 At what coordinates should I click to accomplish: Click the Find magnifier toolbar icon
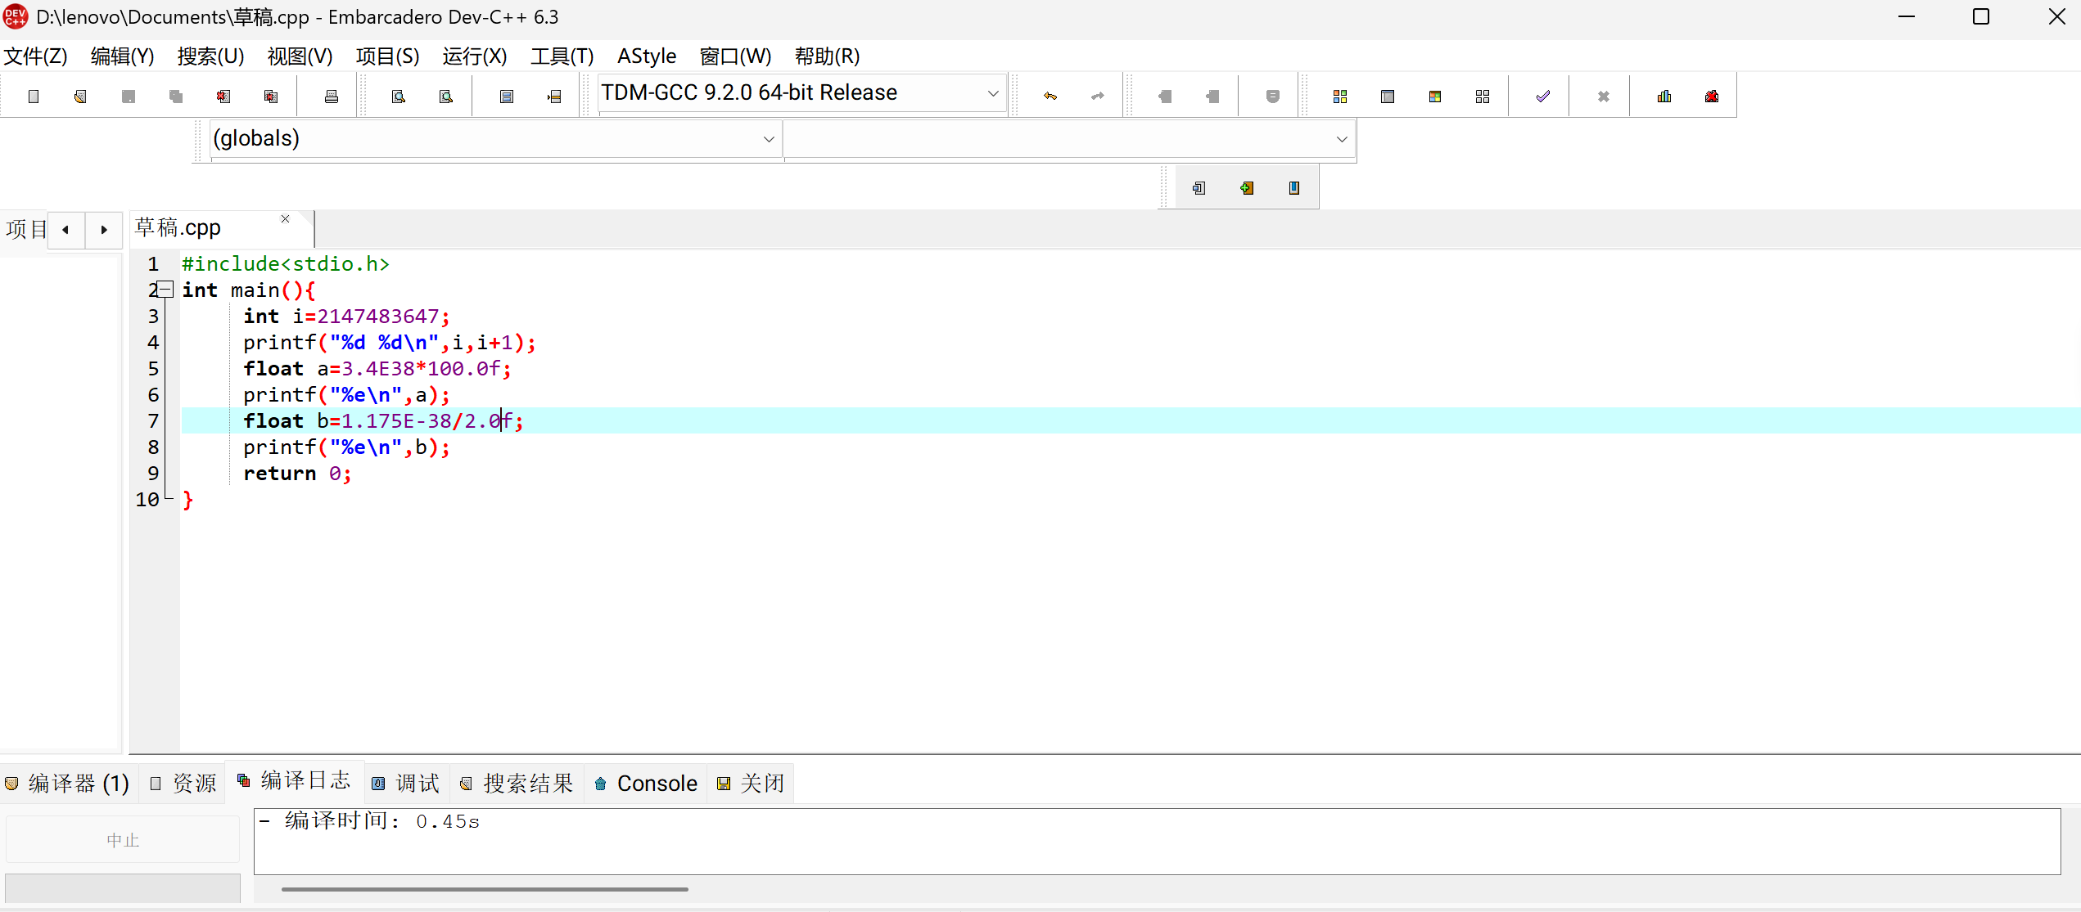tap(399, 97)
